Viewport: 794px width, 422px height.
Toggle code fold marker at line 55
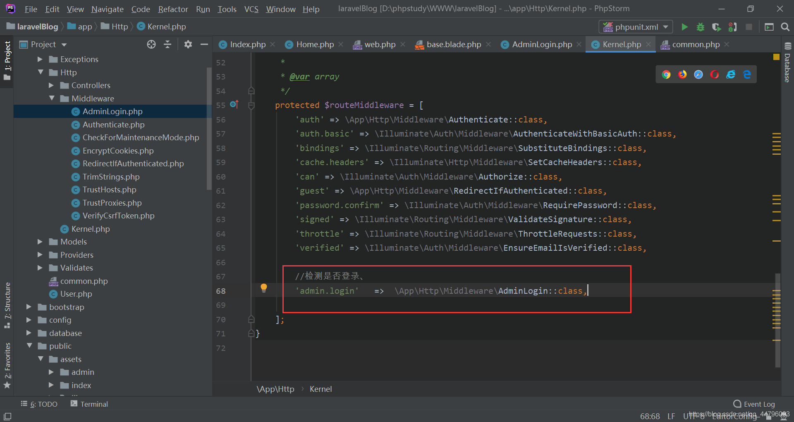point(251,105)
